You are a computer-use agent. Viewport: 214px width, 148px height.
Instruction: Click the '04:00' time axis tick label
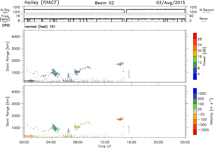[51, 142]
